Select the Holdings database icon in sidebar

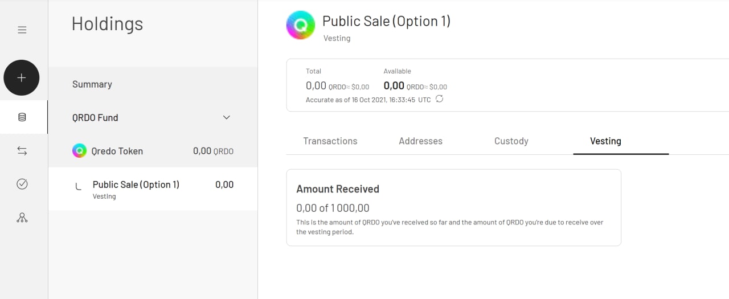pyautogui.click(x=22, y=117)
